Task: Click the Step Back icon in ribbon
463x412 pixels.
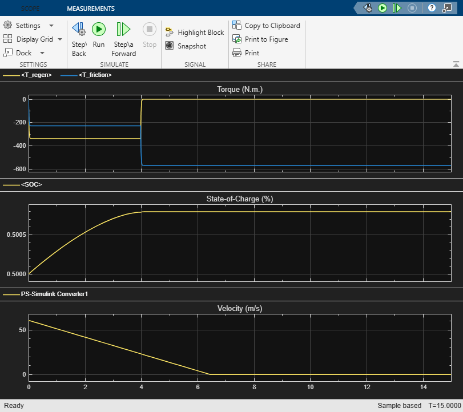Action: coord(79,30)
